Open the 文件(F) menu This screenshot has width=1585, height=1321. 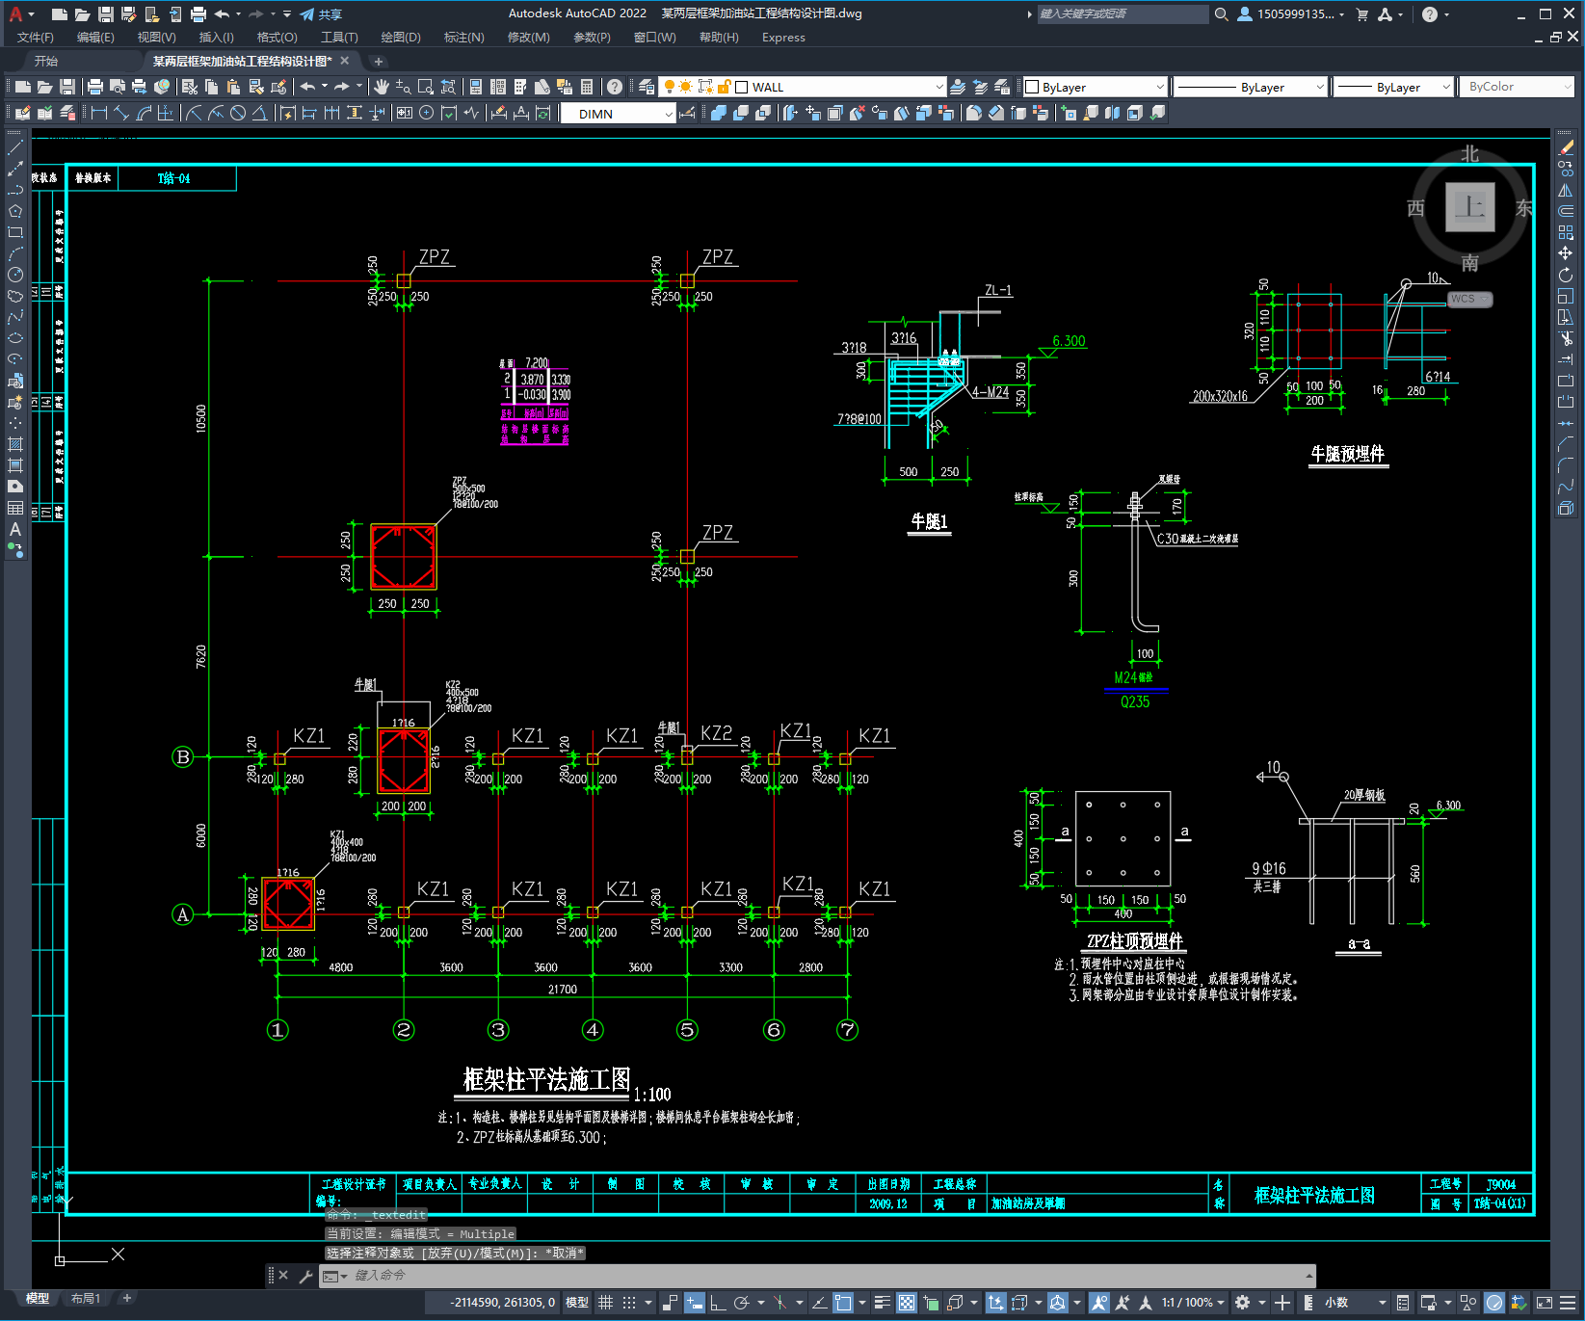tap(36, 38)
